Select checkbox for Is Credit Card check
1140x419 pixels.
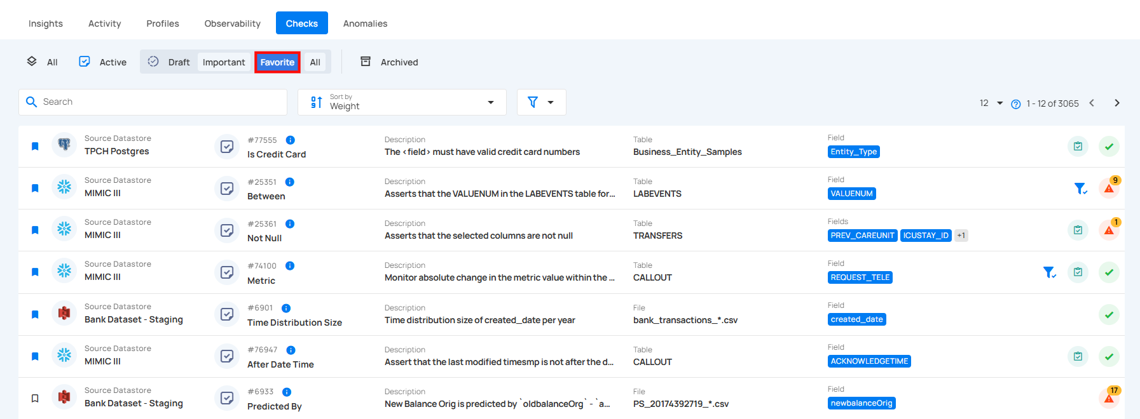tap(227, 147)
